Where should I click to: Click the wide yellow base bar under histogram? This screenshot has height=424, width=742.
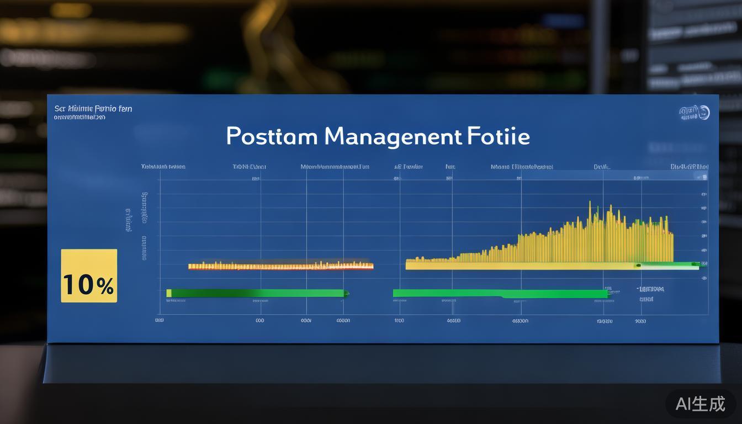pos(519,266)
